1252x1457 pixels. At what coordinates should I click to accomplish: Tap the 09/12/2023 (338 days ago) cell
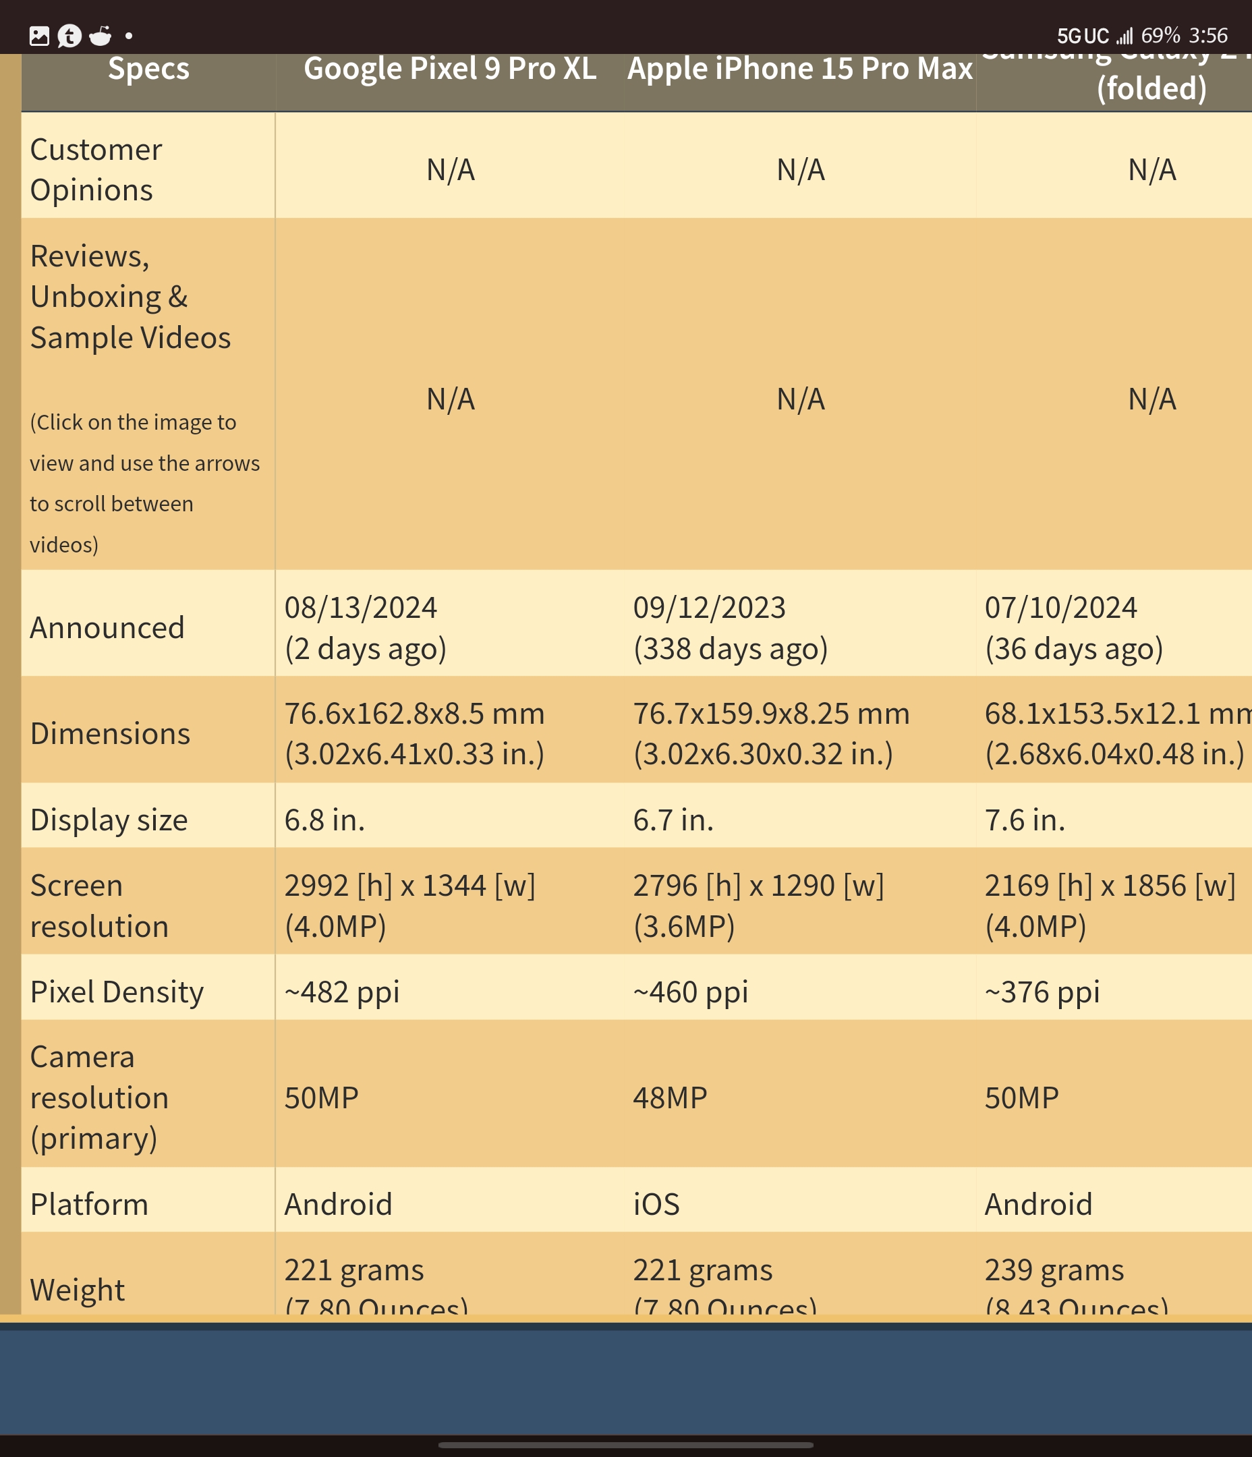(730, 627)
